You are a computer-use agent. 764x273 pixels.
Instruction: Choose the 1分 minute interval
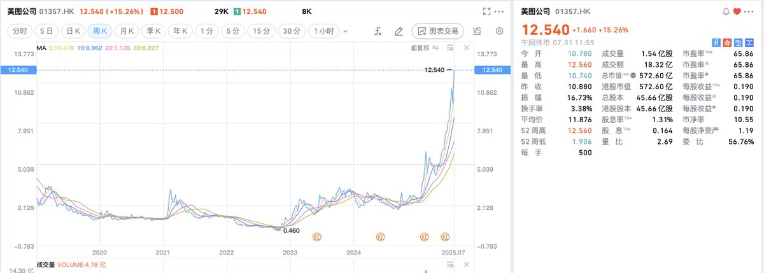pyautogui.click(x=207, y=31)
